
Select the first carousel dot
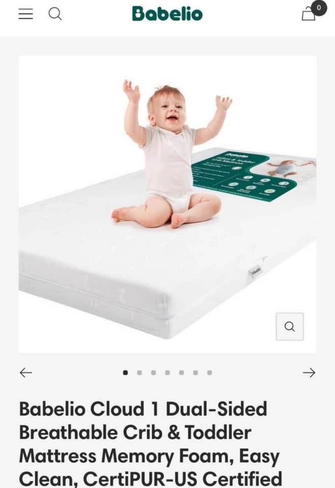(x=126, y=373)
